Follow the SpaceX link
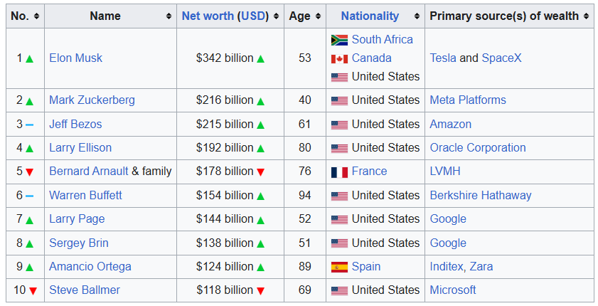 coord(501,58)
